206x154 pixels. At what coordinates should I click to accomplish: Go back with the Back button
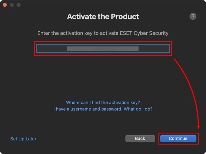pyautogui.click(x=140, y=138)
